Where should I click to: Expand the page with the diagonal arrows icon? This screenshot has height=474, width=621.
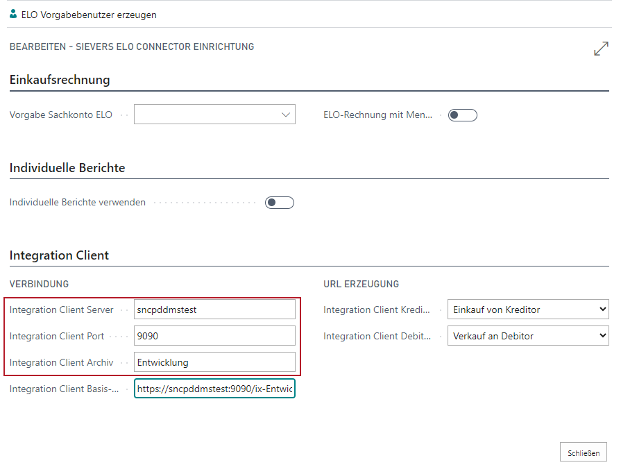click(601, 49)
